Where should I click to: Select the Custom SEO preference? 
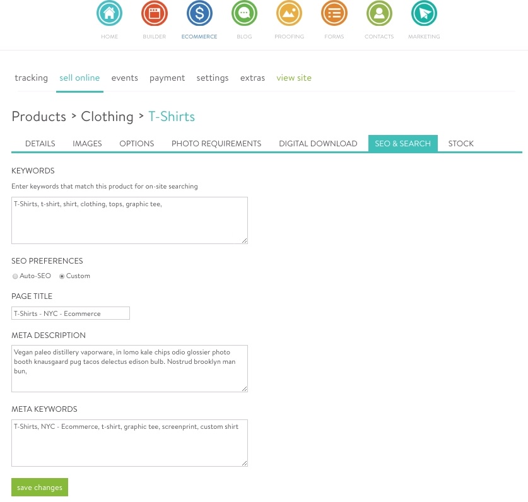click(x=61, y=276)
